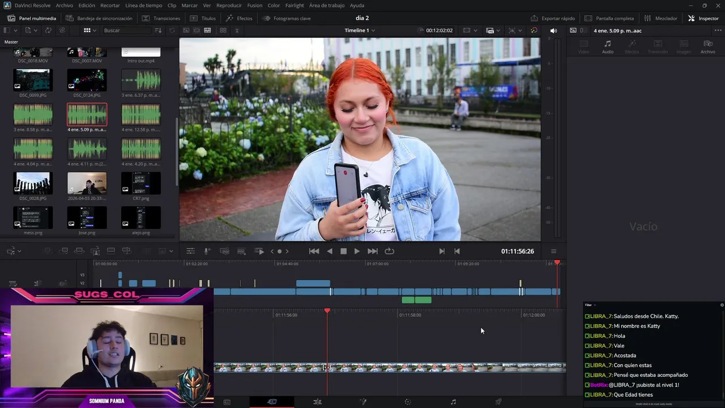The height and width of the screenshot is (408, 725).
Task: Open the Media page icon
Action: (x=227, y=402)
